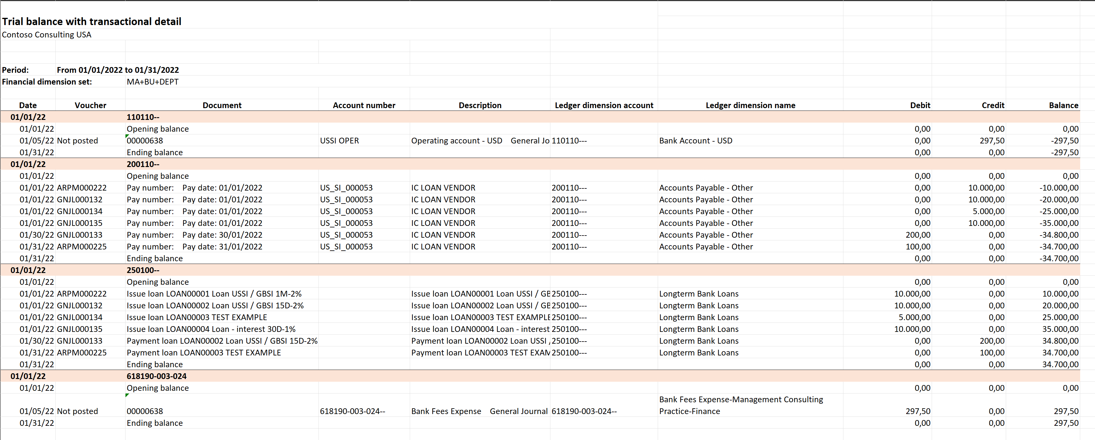Select the 'MA+BU+DEPT' dimension set cell
This screenshot has height=440, width=1095.
click(x=153, y=82)
